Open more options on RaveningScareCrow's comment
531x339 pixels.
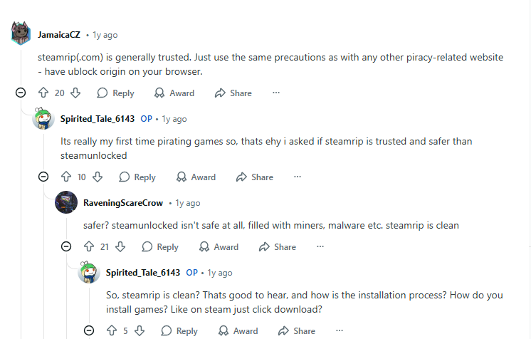coord(320,247)
